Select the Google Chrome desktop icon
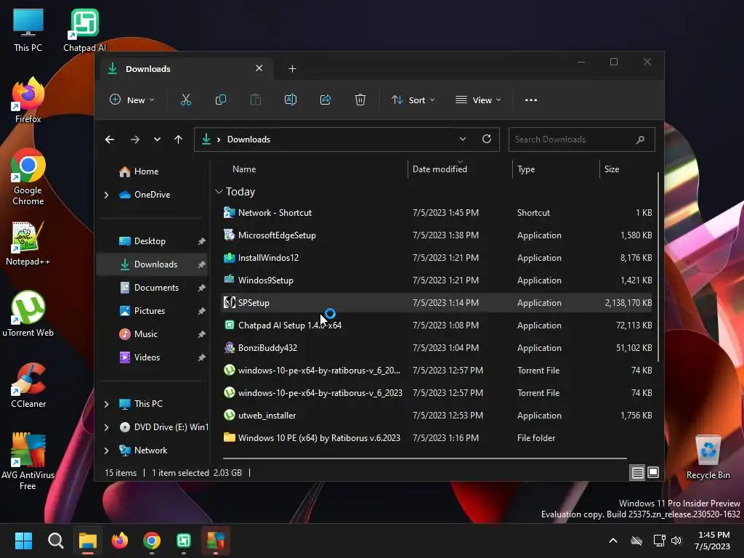Image resolution: width=744 pixels, height=558 pixels. point(28,177)
